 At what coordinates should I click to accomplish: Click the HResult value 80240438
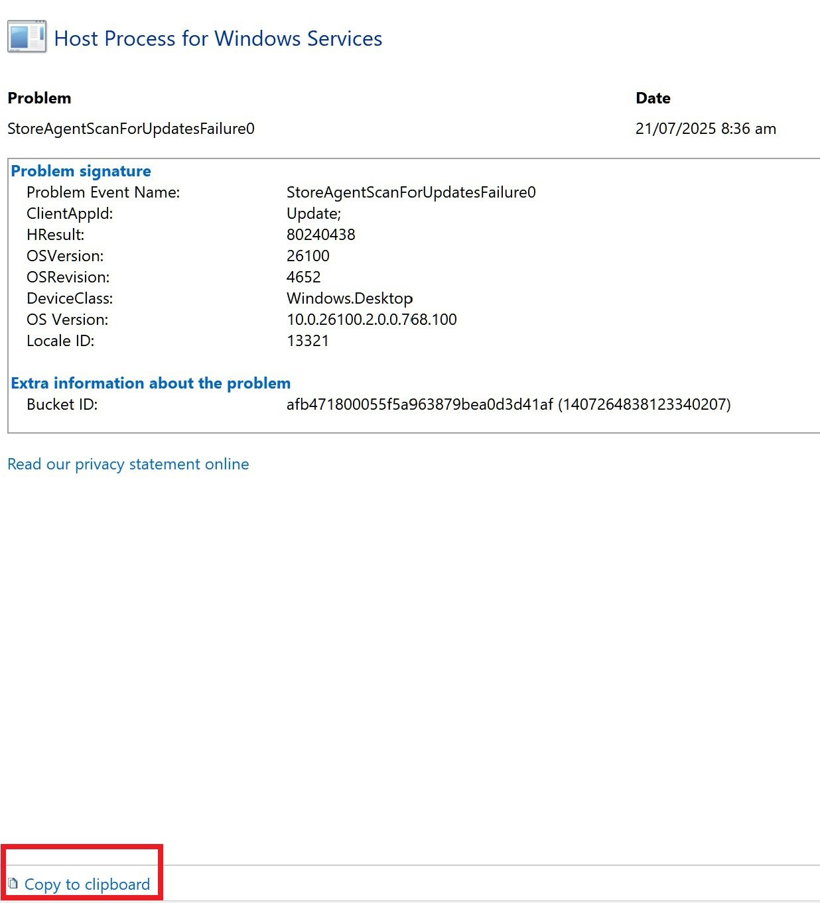pos(321,235)
